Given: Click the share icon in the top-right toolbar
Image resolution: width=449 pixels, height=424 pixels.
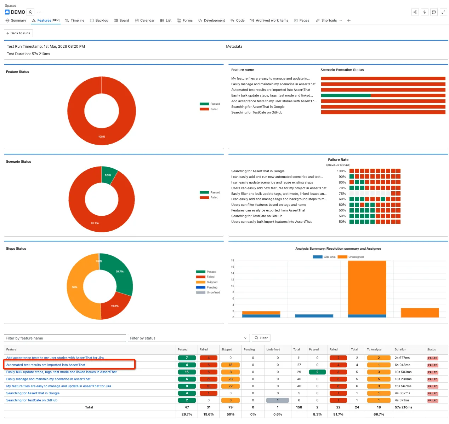Looking at the screenshot, I should (415, 12).
